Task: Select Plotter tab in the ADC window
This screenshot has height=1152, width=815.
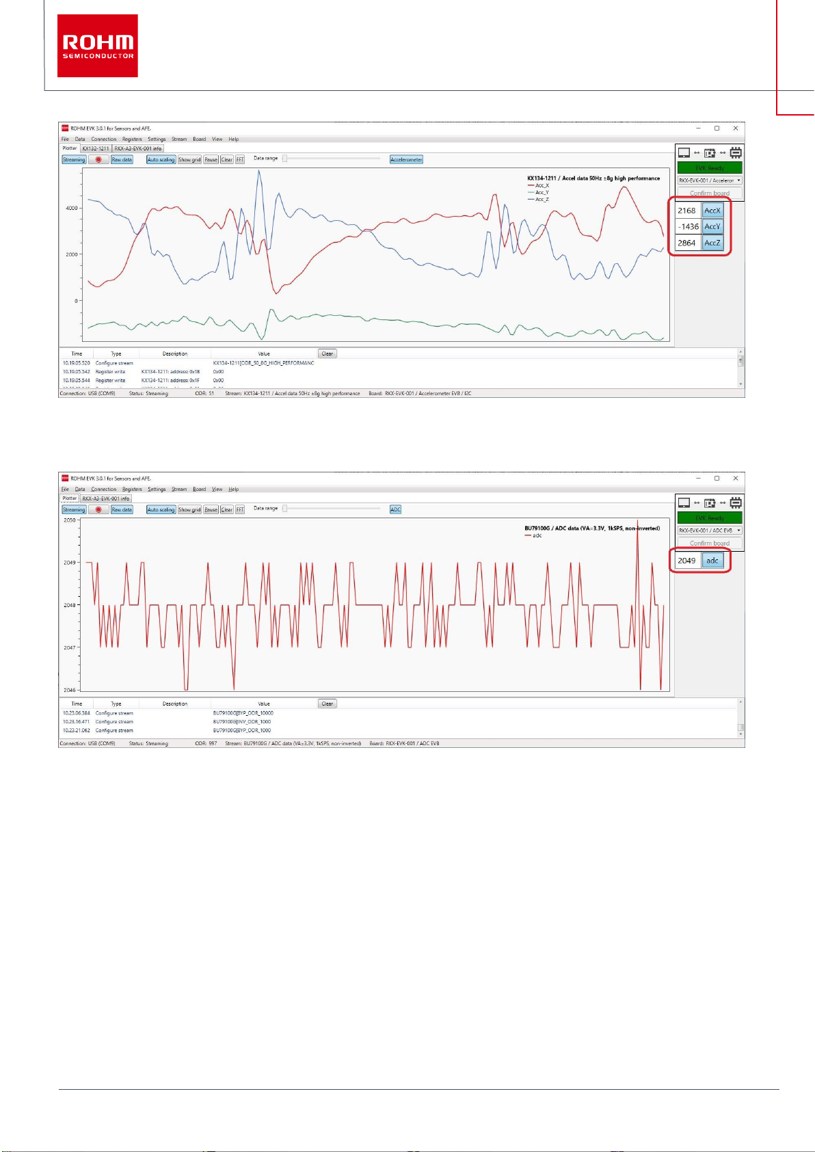Action: (x=70, y=498)
